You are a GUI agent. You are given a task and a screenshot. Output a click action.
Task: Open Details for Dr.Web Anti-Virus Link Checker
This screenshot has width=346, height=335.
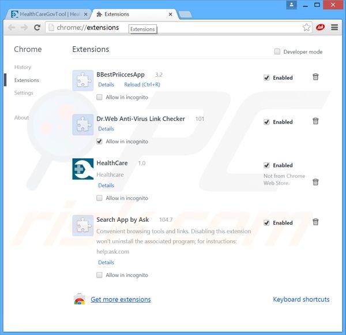[x=106, y=129]
